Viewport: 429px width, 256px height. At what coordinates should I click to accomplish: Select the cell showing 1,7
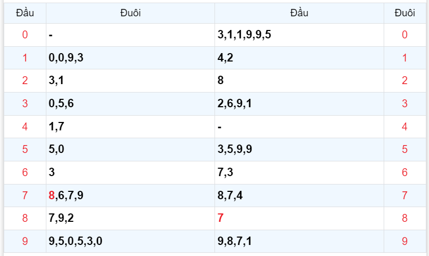pos(56,127)
